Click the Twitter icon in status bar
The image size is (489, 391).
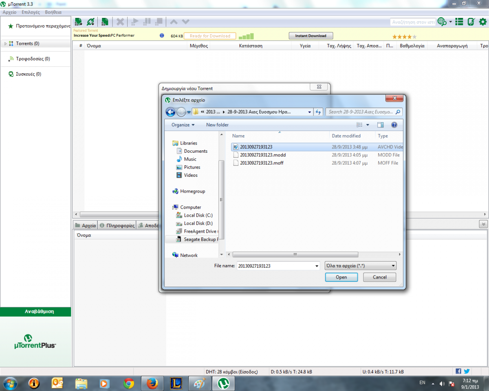coord(467,371)
